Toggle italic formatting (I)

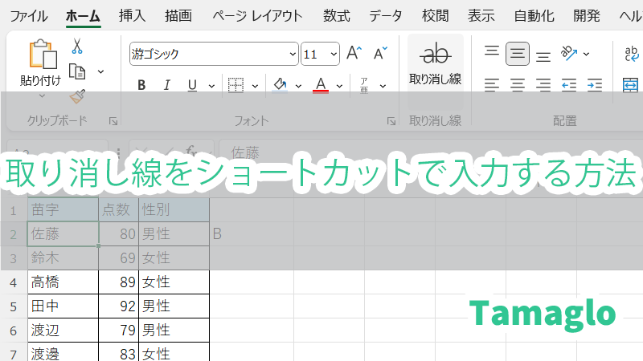point(167,85)
